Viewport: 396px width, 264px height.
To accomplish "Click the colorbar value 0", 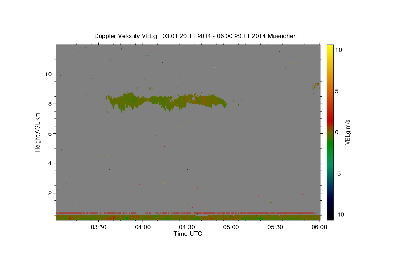I will click(x=337, y=132).
